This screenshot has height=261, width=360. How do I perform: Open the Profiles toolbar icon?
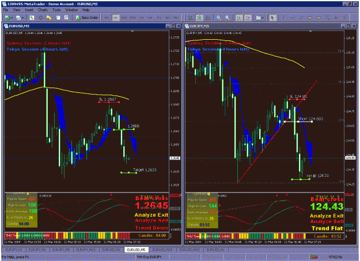click(18, 18)
